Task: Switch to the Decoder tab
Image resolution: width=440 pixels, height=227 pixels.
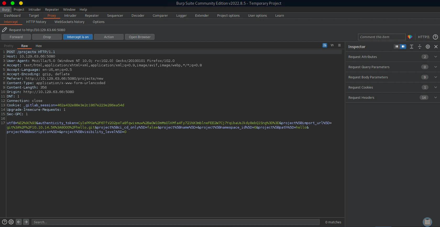Action: pos(138,15)
